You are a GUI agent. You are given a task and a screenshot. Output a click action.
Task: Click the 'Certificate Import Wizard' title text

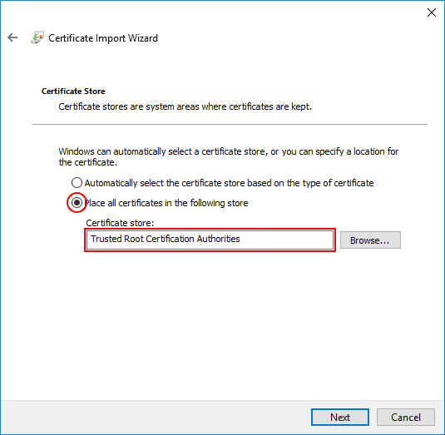(x=103, y=38)
